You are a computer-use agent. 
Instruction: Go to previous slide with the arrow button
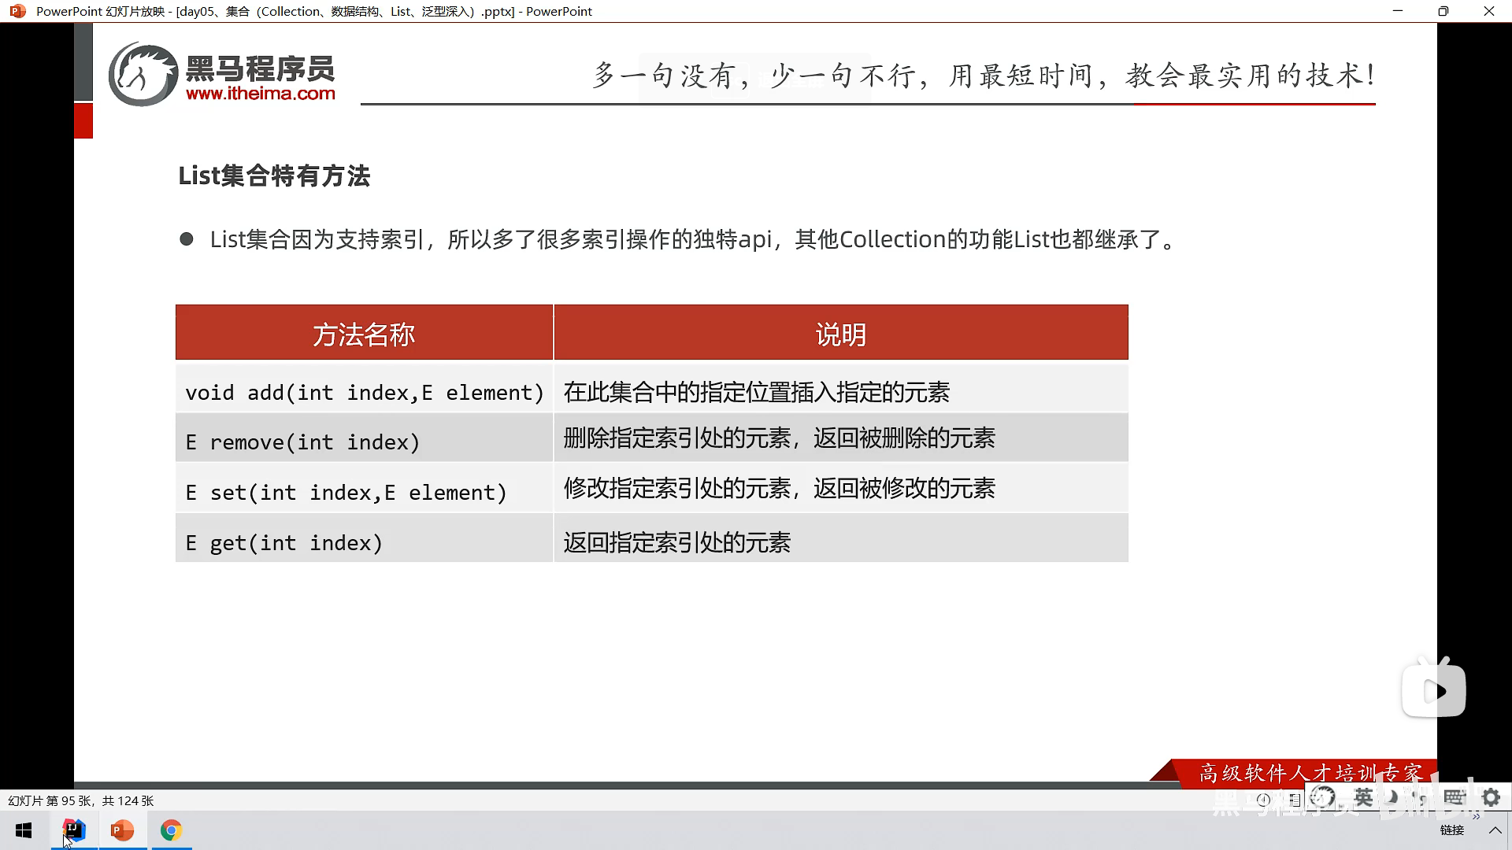click(x=1263, y=800)
